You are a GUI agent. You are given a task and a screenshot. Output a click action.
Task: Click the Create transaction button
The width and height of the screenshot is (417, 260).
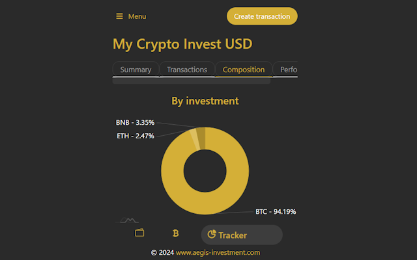tap(262, 16)
